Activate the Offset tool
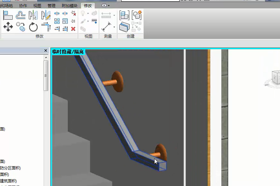This screenshot has height=186, width=280. point(21,15)
